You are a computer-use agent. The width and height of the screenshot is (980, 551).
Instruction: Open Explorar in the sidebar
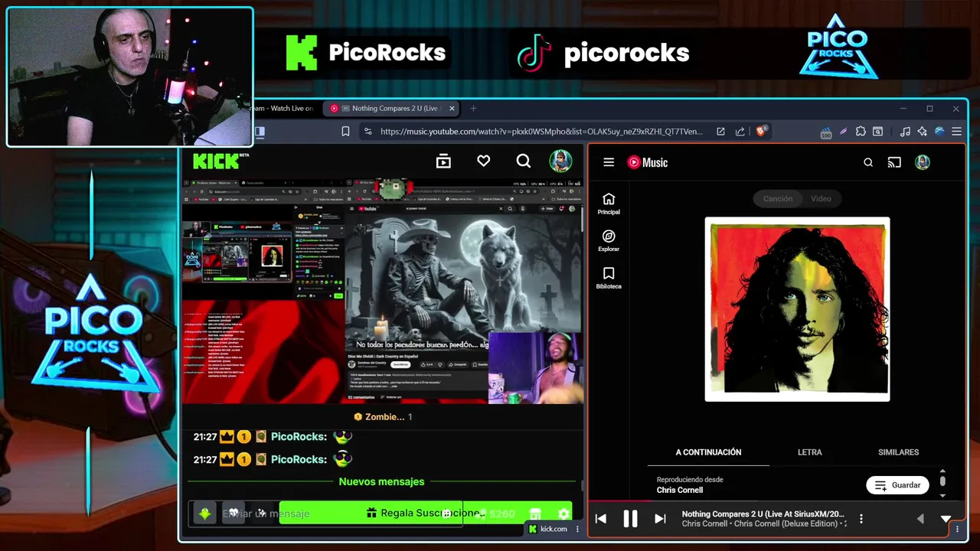click(609, 241)
